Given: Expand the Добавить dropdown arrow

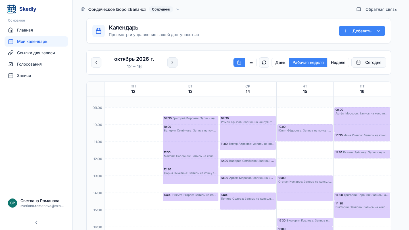Looking at the screenshot, I should point(378,31).
